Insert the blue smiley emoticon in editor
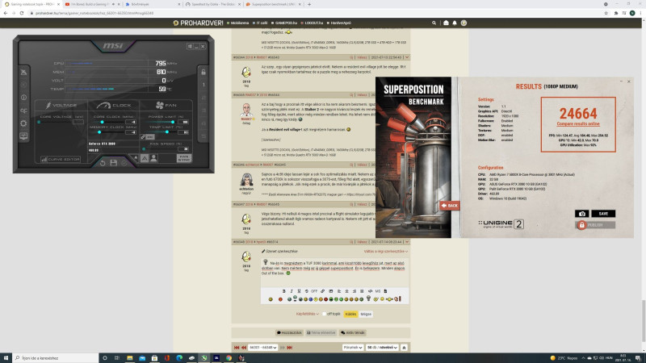Viewport: 646px width, 363px height. (x=311, y=299)
